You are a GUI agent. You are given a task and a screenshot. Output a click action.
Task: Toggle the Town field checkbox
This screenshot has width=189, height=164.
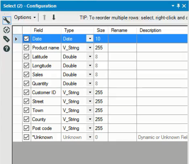coord(26,110)
